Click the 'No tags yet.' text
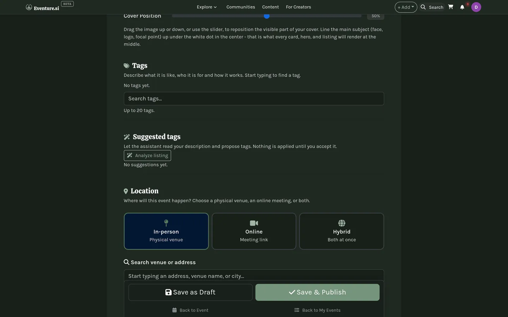The width and height of the screenshot is (508, 317). tap(137, 85)
